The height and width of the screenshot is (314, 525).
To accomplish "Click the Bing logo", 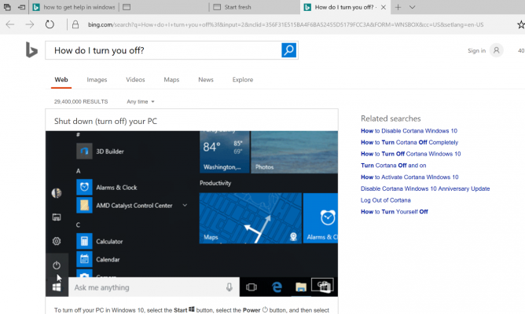I will coord(31,49).
